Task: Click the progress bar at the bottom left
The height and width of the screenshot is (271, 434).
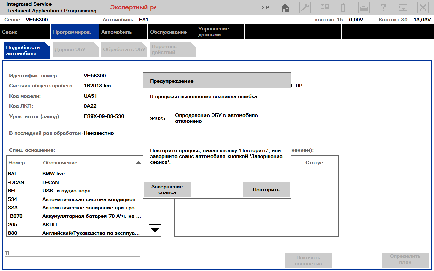Action: (x=73, y=259)
